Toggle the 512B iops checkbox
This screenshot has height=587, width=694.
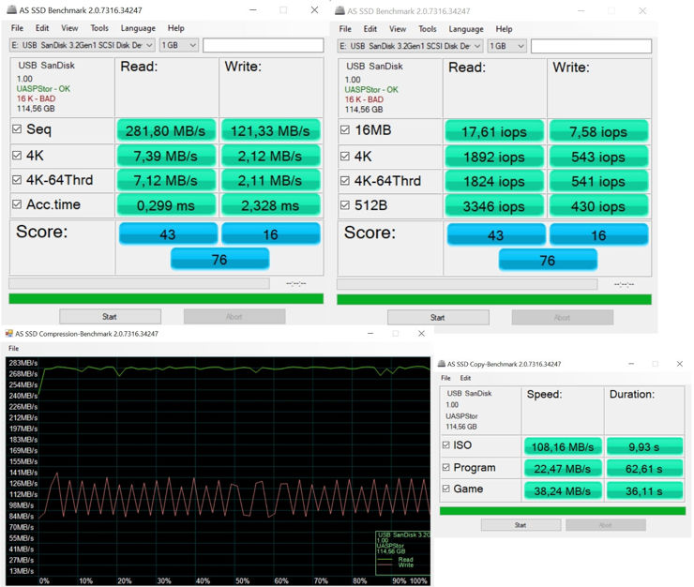[x=345, y=205]
